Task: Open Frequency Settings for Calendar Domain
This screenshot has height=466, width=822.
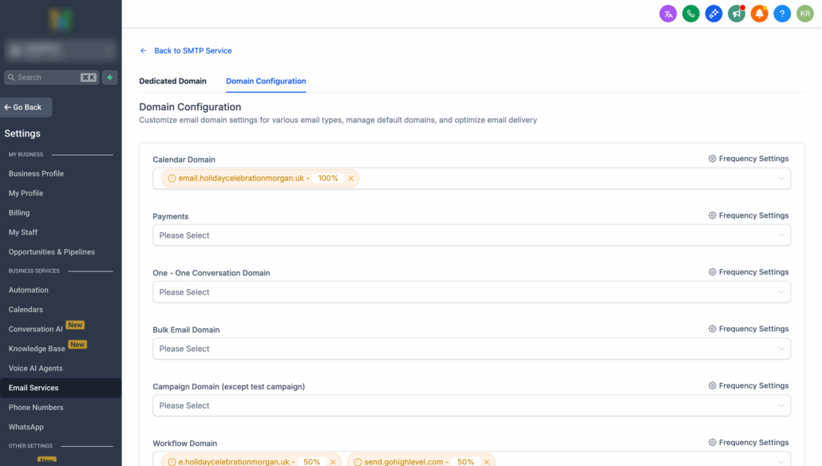Action: (749, 159)
